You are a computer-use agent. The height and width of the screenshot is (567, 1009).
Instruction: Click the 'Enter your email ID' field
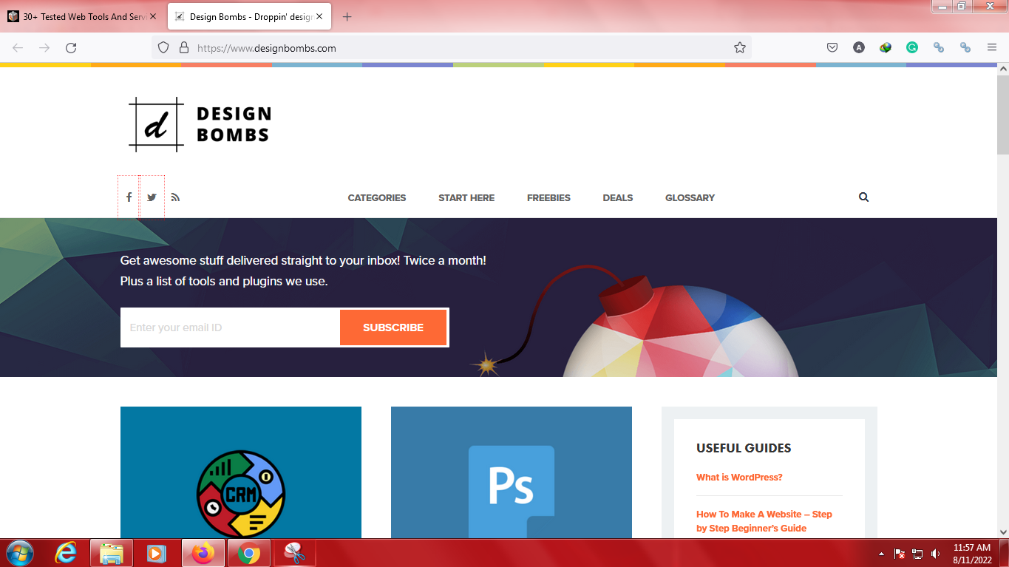[230, 327]
